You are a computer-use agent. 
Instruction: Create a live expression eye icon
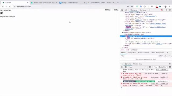[x=150, y=67]
